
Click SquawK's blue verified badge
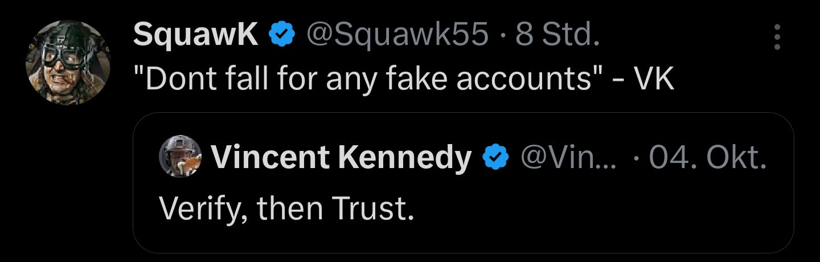pos(282,36)
